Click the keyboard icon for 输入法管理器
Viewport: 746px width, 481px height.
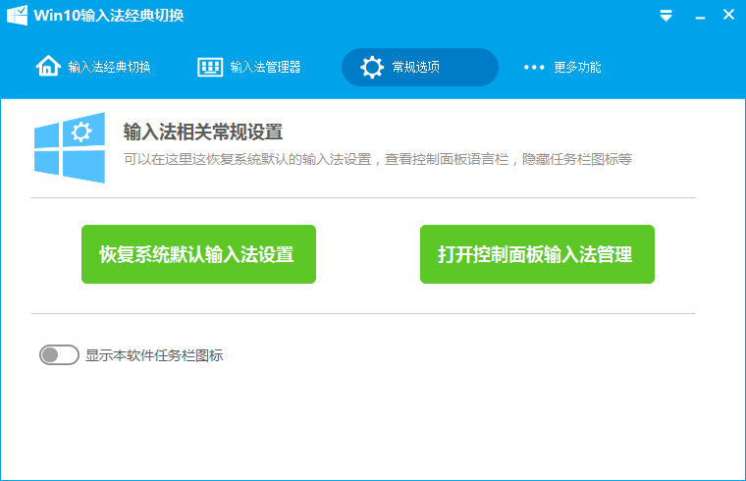point(210,67)
